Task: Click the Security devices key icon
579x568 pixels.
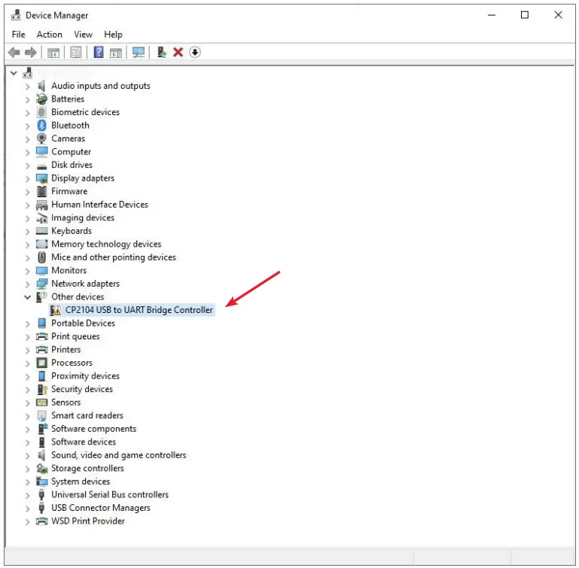Action: point(42,390)
